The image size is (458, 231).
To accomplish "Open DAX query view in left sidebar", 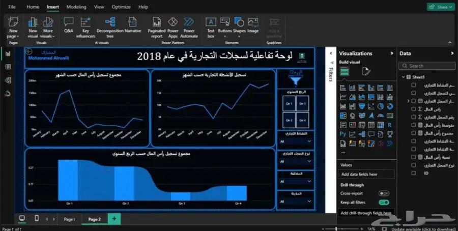I will coord(8,94).
